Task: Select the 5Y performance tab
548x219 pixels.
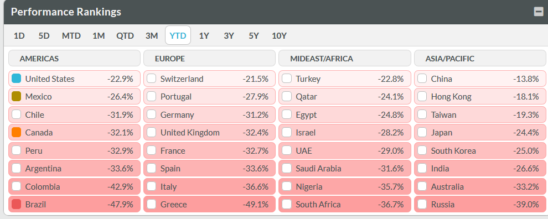Action: coord(254,35)
